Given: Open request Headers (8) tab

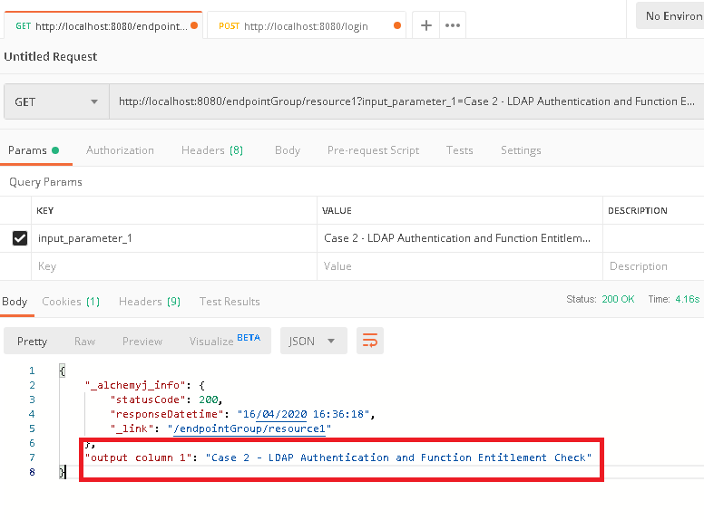Looking at the screenshot, I should (x=212, y=150).
